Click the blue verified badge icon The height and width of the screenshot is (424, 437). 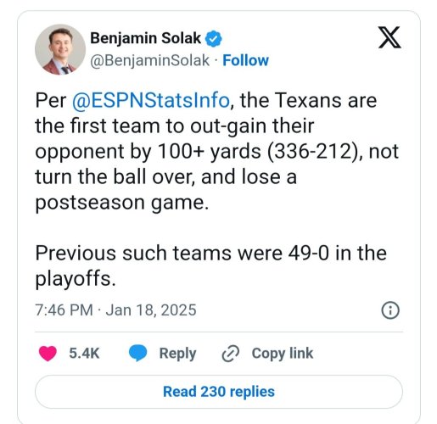213,38
